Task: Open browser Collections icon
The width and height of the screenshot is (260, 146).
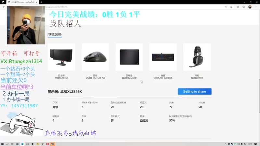Action: 243,7
